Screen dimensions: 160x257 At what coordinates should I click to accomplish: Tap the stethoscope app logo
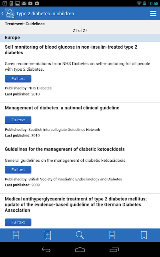(x=10, y=13)
